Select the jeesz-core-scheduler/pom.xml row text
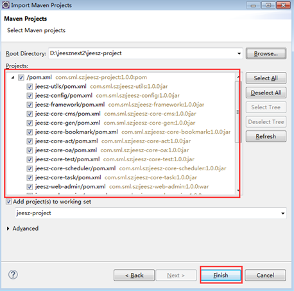This screenshot has height=291, width=294. pyautogui.click(x=75, y=168)
